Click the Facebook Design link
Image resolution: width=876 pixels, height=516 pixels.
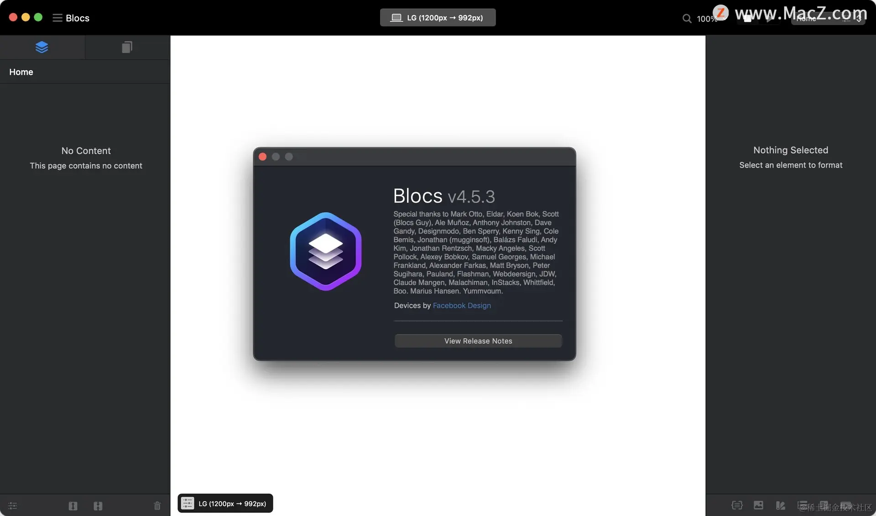(x=462, y=306)
